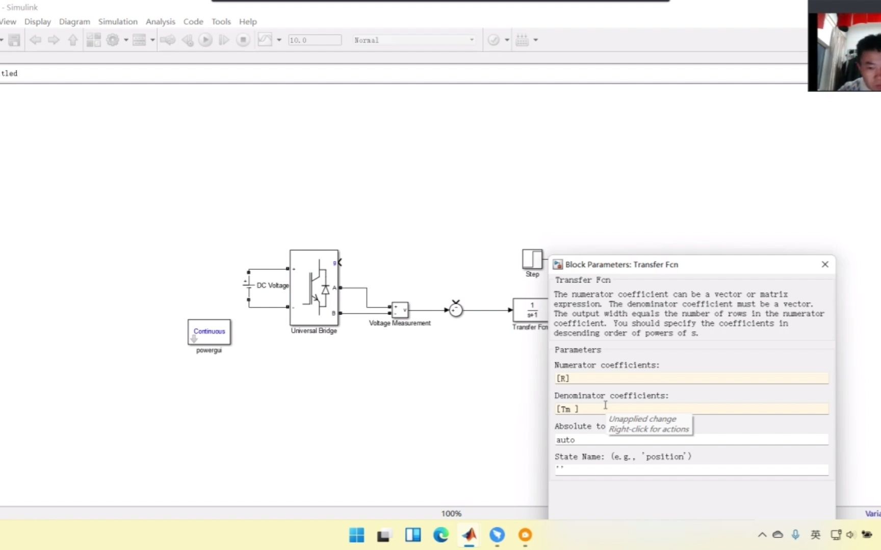Run the simulation with the play button
Screen dimensions: 881x550
205,40
